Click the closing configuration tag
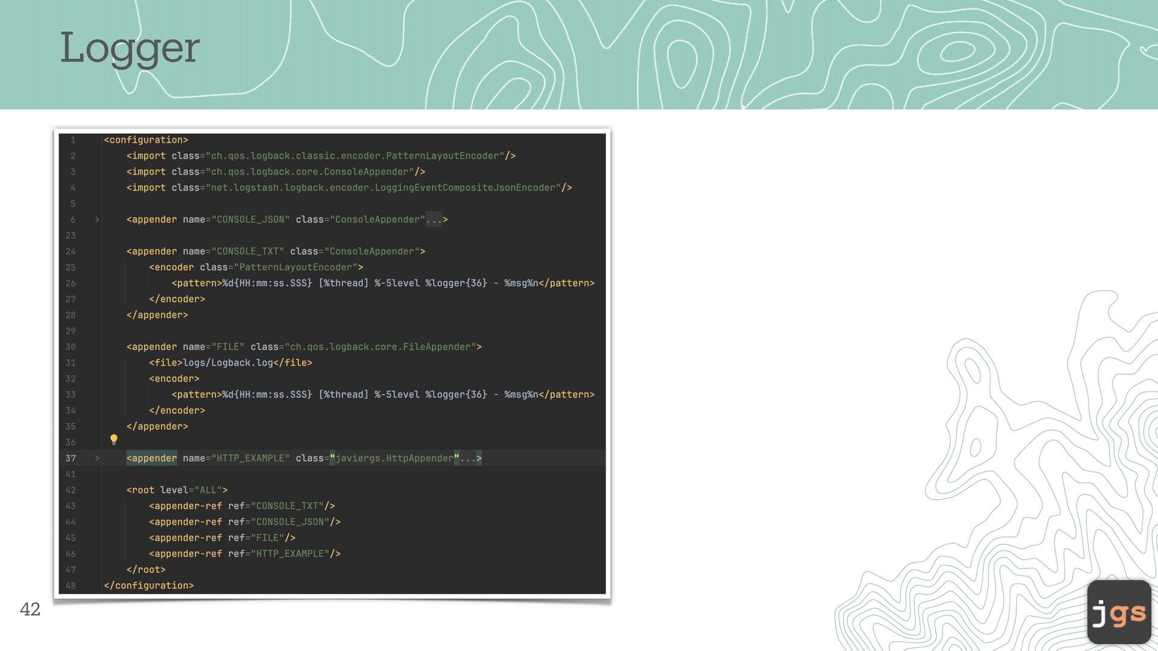This screenshot has height=651, width=1158. [149, 585]
